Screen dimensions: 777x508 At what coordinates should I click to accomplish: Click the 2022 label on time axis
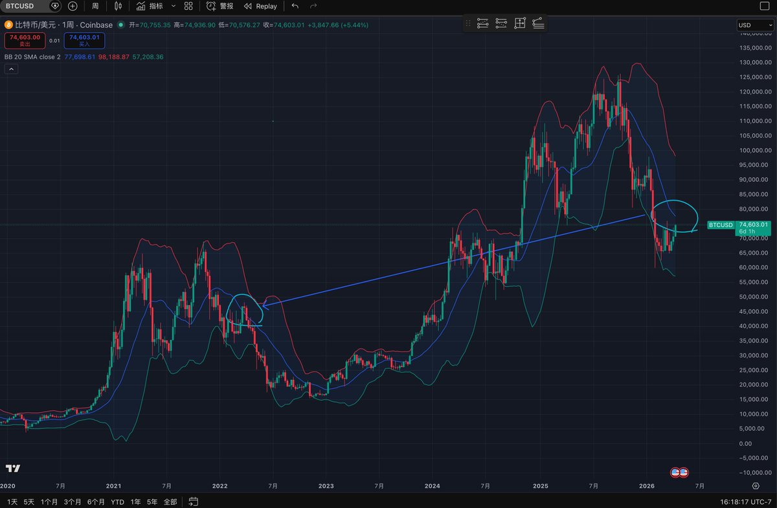pos(220,485)
